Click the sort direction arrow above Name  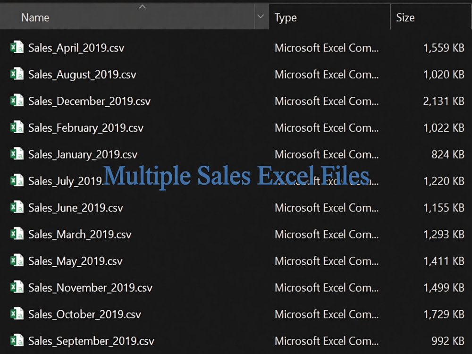143,7
